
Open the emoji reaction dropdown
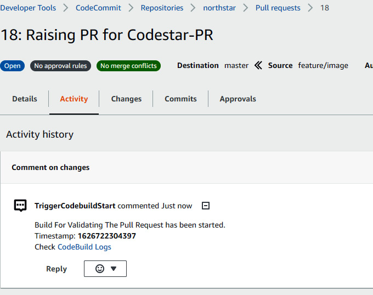[105, 269]
